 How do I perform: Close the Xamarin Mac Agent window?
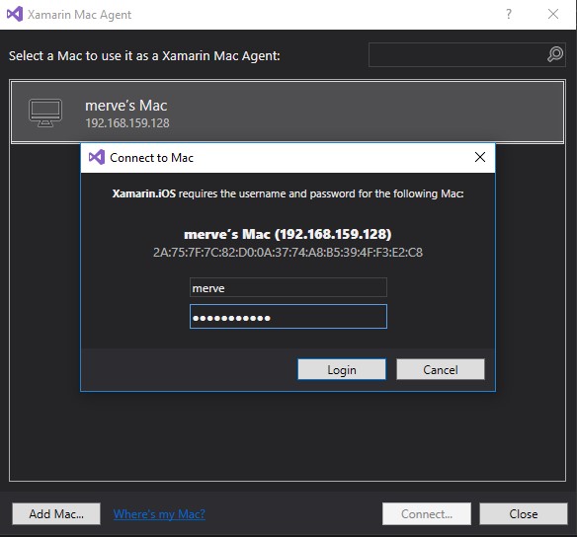[x=553, y=14]
